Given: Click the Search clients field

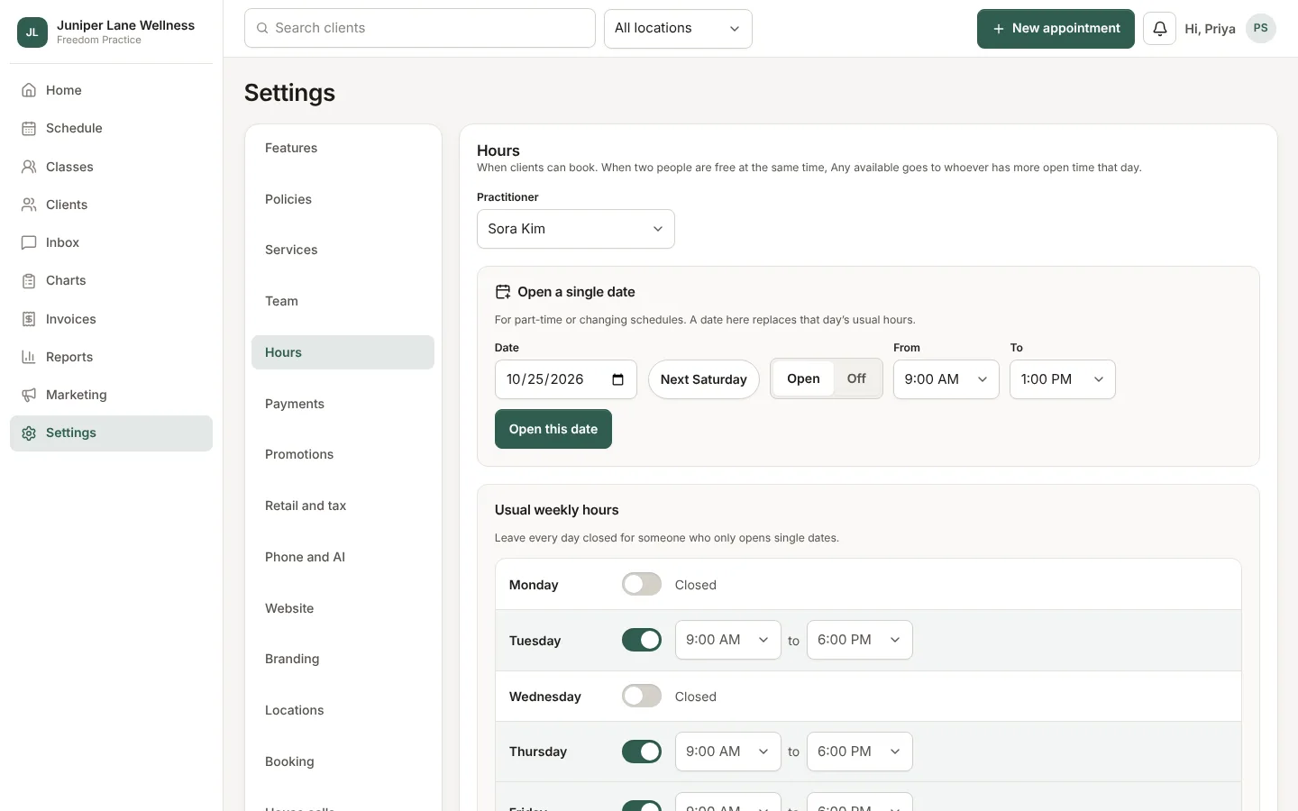Looking at the screenshot, I should [420, 28].
